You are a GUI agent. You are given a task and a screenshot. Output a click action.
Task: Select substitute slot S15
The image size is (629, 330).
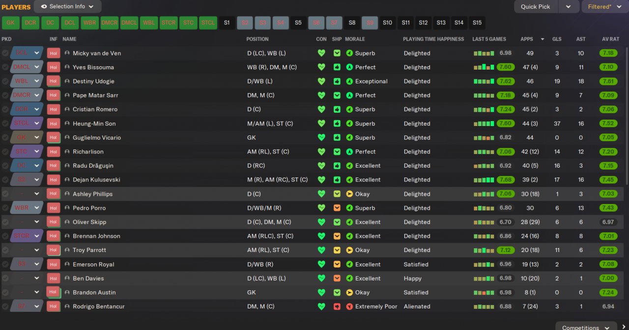[477, 23]
